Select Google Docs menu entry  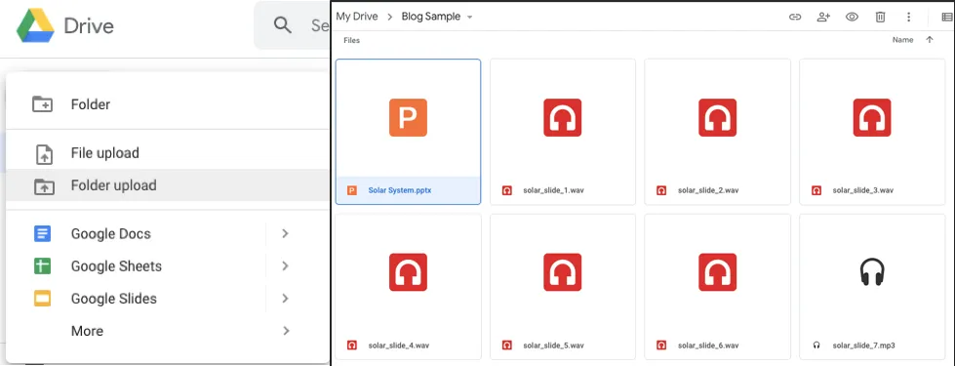pos(168,234)
